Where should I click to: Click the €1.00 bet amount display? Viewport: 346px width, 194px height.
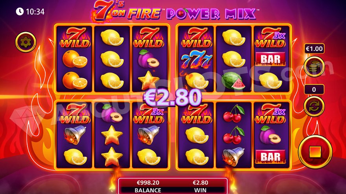pos(315,49)
